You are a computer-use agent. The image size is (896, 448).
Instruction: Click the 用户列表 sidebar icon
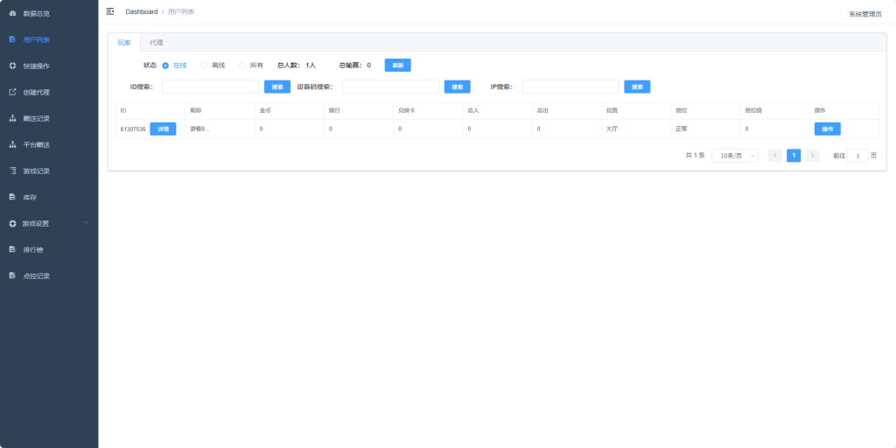(x=12, y=39)
